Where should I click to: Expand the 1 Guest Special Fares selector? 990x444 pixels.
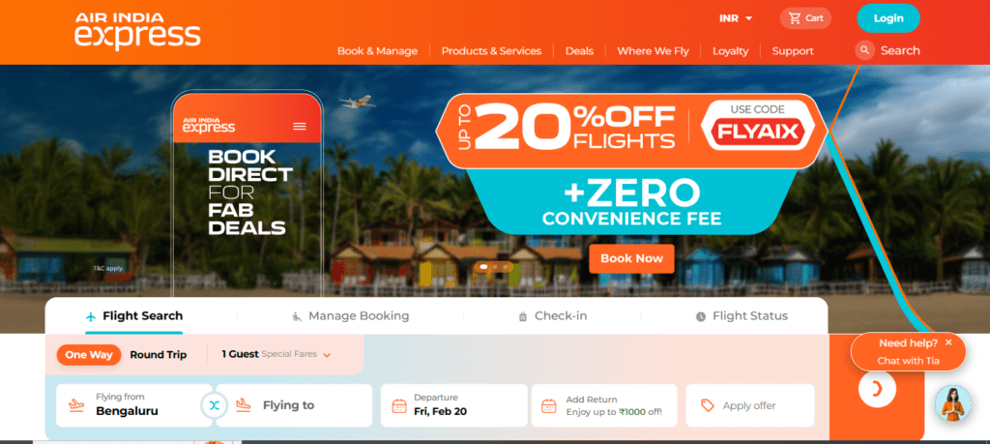point(276,354)
